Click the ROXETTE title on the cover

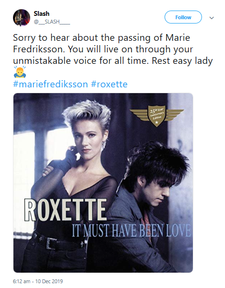[x=65, y=210]
